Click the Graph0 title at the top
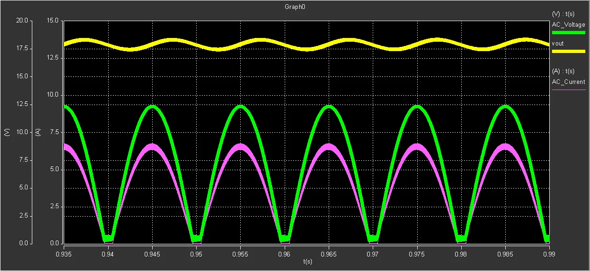 (x=295, y=7)
